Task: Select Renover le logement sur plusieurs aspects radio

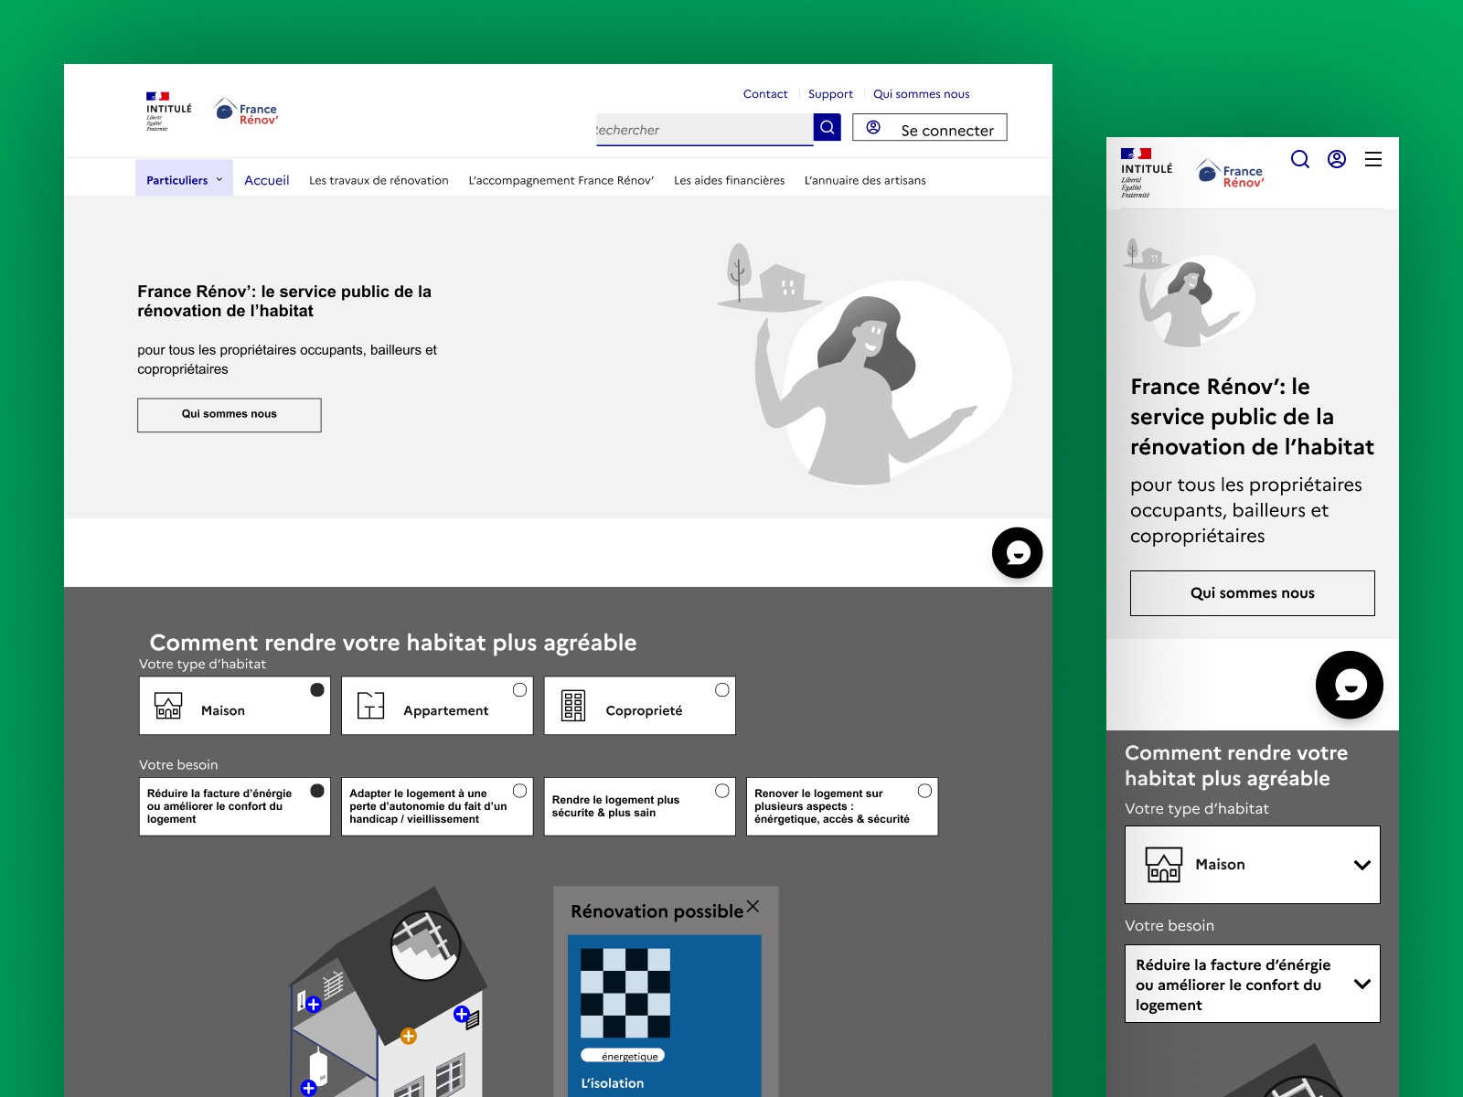Action: [x=924, y=791]
